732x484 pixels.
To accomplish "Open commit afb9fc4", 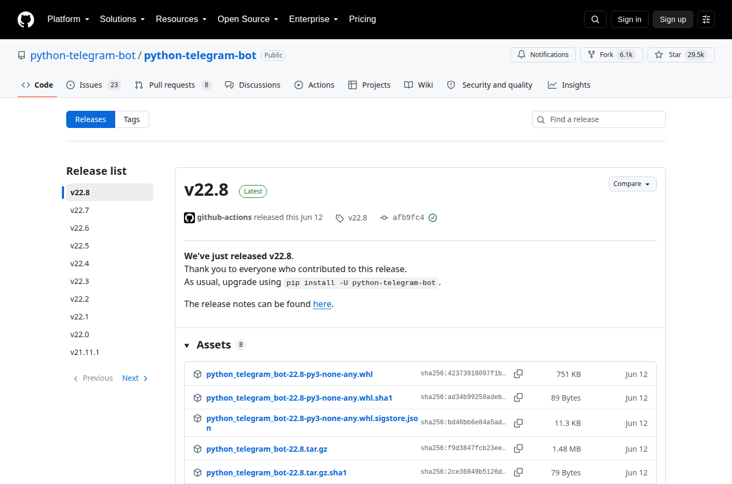I will tap(408, 218).
